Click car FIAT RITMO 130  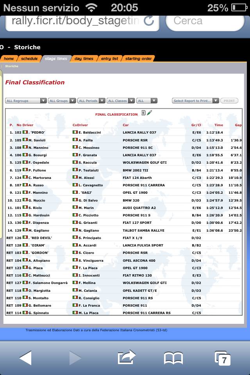(x=137, y=275)
